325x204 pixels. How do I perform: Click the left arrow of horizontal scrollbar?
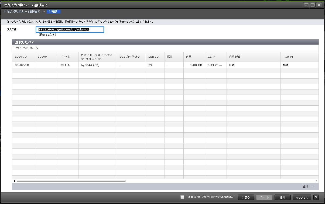(x=14, y=181)
